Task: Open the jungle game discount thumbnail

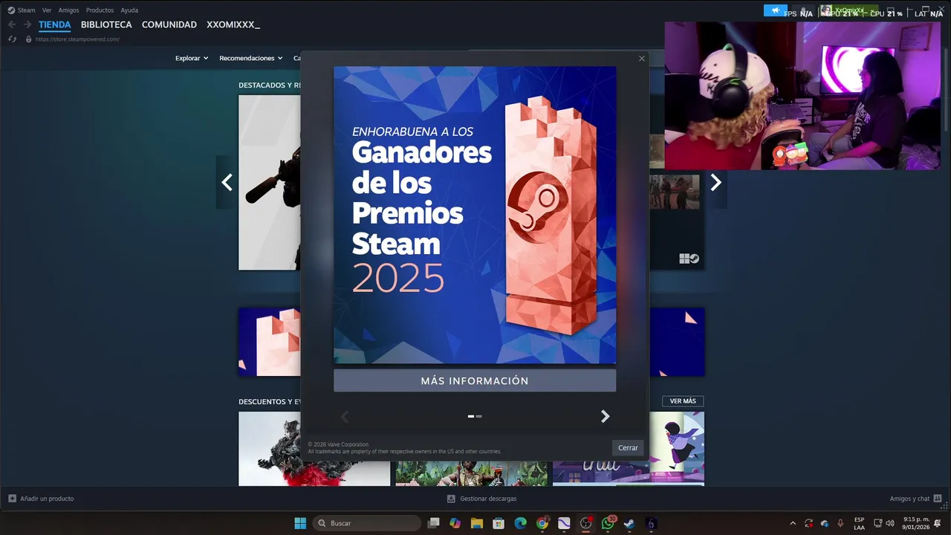Action: tap(471, 473)
